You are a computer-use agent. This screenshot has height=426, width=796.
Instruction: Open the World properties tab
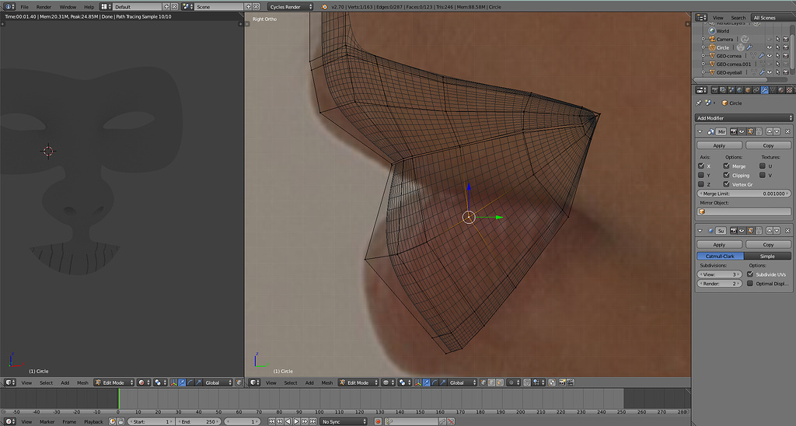point(740,90)
